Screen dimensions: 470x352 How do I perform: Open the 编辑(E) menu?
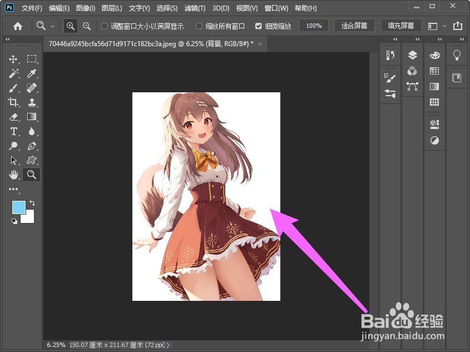[59, 8]
